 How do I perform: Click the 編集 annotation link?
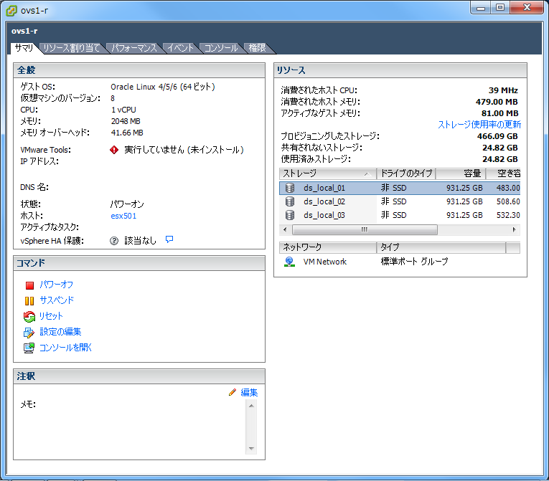(x=249, y=393)
